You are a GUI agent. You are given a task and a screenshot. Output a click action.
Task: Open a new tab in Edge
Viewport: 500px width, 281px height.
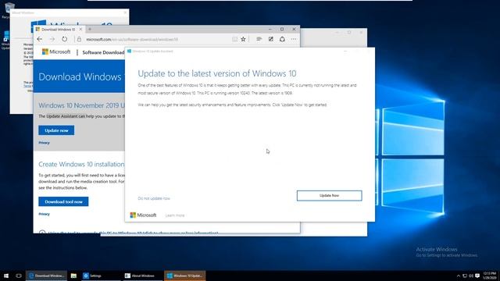(90, 29)
